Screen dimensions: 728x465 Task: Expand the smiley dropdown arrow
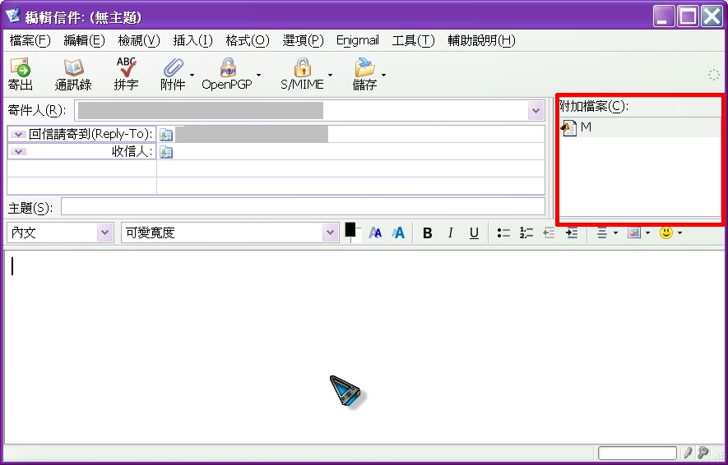(x=679, y=232)
